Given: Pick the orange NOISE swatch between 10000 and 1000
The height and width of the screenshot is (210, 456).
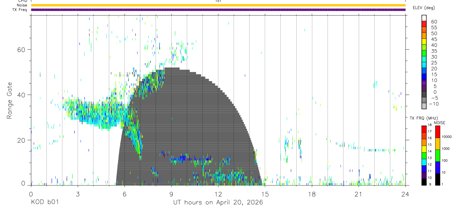Looking at the screenshot, I should pyautogui.click(x=437, y=144).
